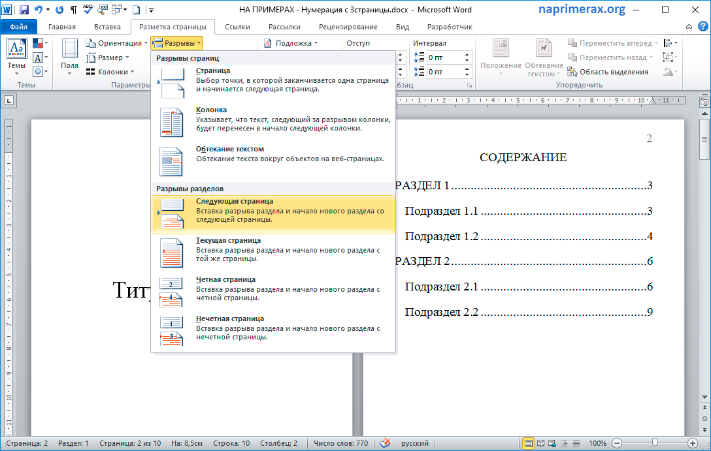This screenshot has height=451, width=711.
Task: Switch to Web Layout view icon
Action: [x=552, y=443]
